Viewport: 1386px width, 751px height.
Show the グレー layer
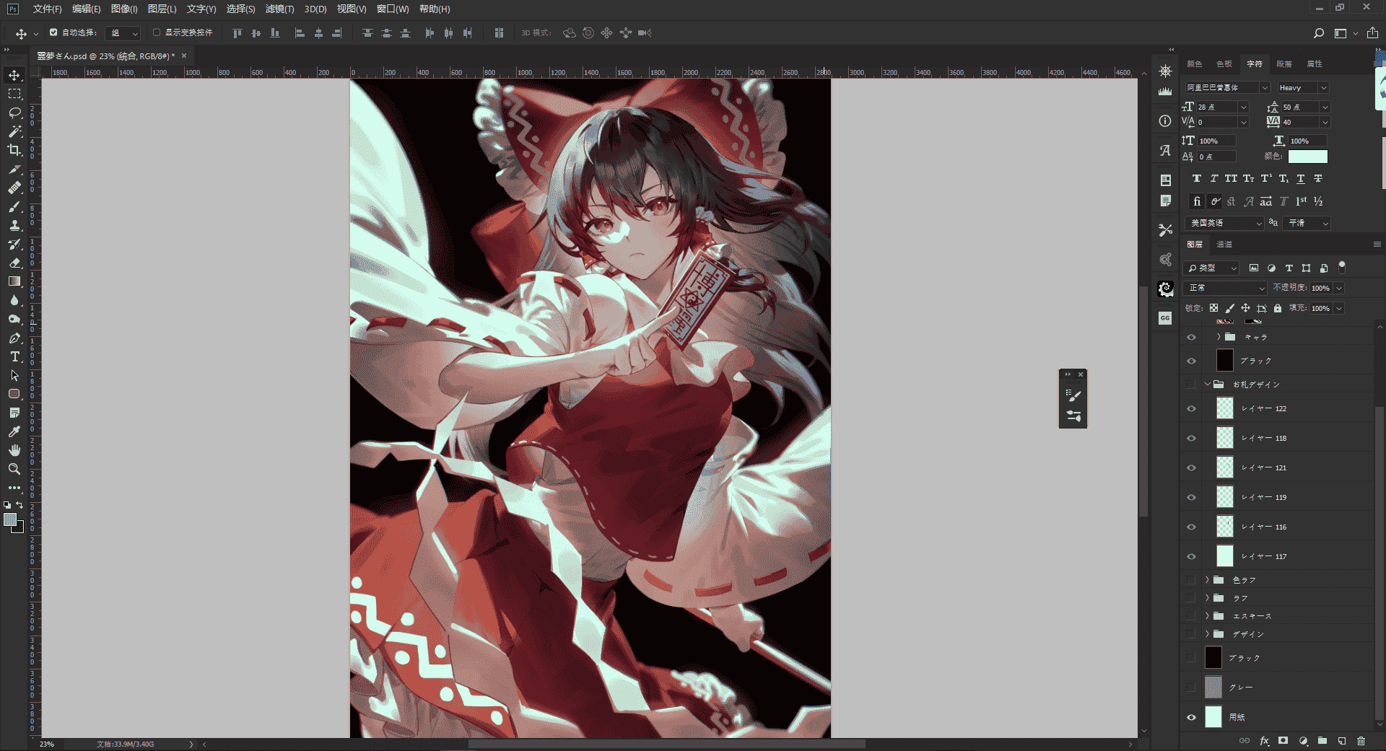point(1191,688)
